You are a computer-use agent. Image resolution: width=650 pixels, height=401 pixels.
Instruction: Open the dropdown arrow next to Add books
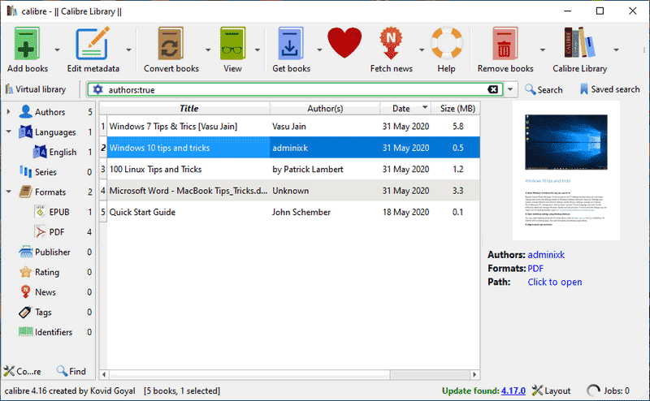pos(57,50)
